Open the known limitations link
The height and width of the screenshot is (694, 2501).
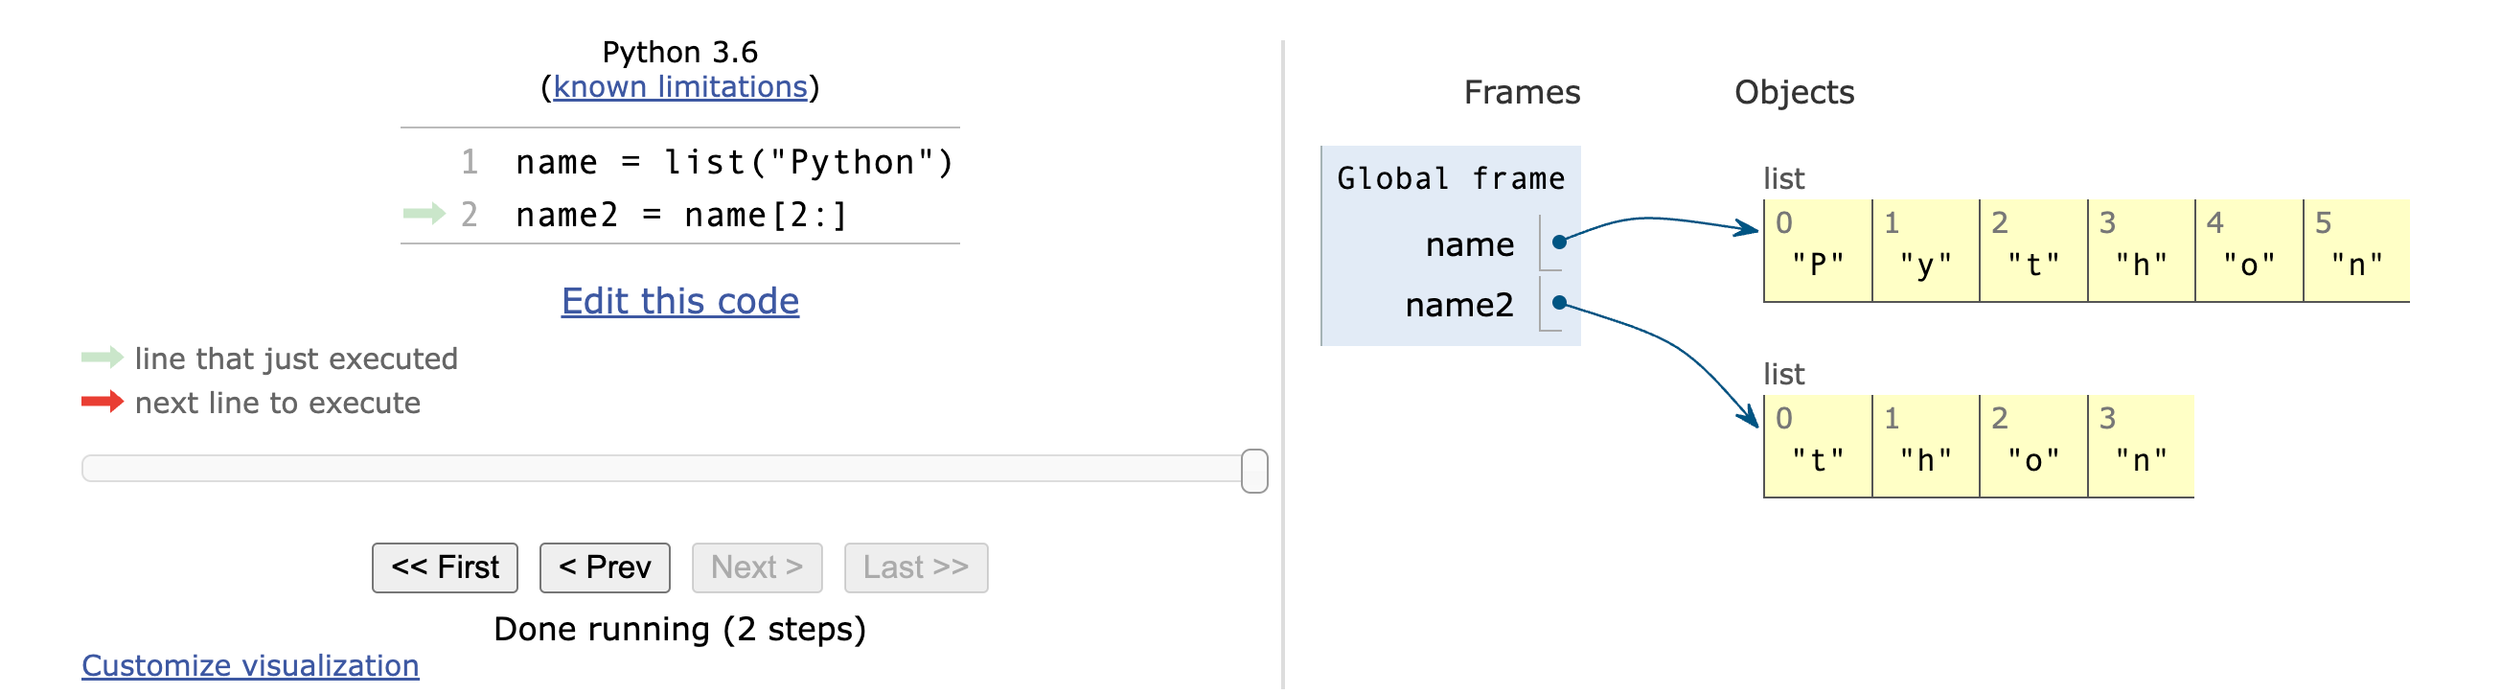tap(679, 87)
